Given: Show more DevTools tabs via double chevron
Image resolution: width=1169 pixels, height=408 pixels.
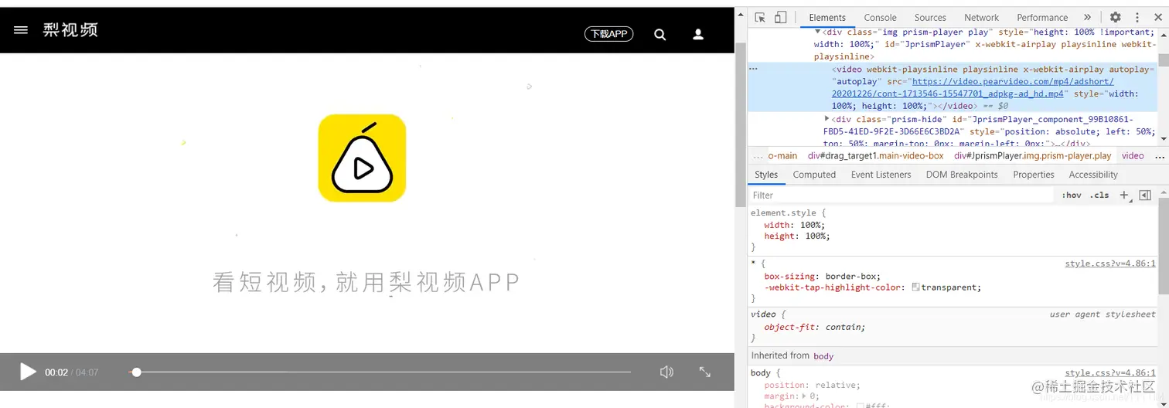Looking at the screenshot, I should 1087,17.
